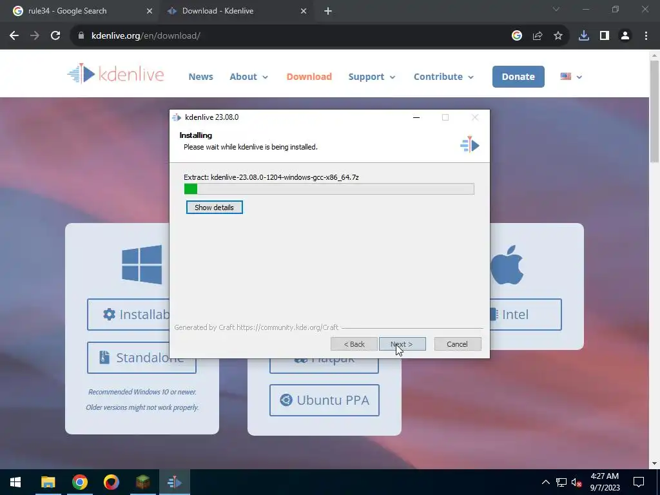Click the Back button in installer

(x=354, y=344)
